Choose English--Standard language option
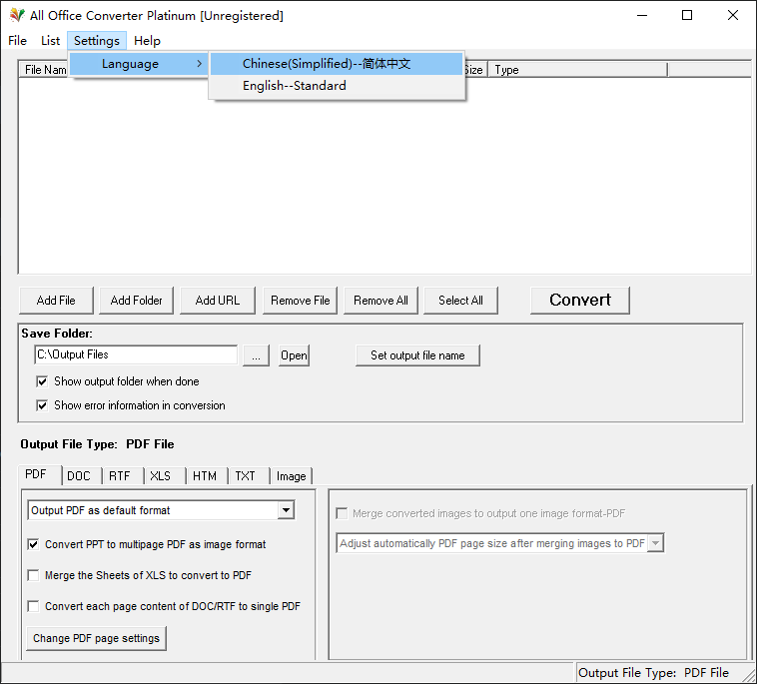The height and width of the screenshot is (684, 757). pyautogui.click(x=337, y=86)
